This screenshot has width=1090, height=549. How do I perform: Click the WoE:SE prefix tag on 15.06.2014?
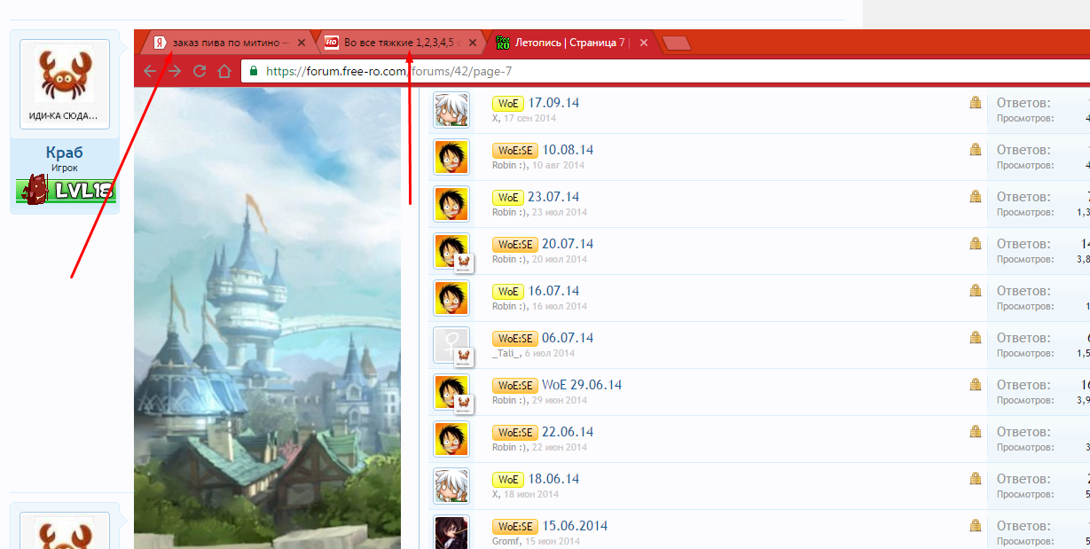[x=515, y=527]
